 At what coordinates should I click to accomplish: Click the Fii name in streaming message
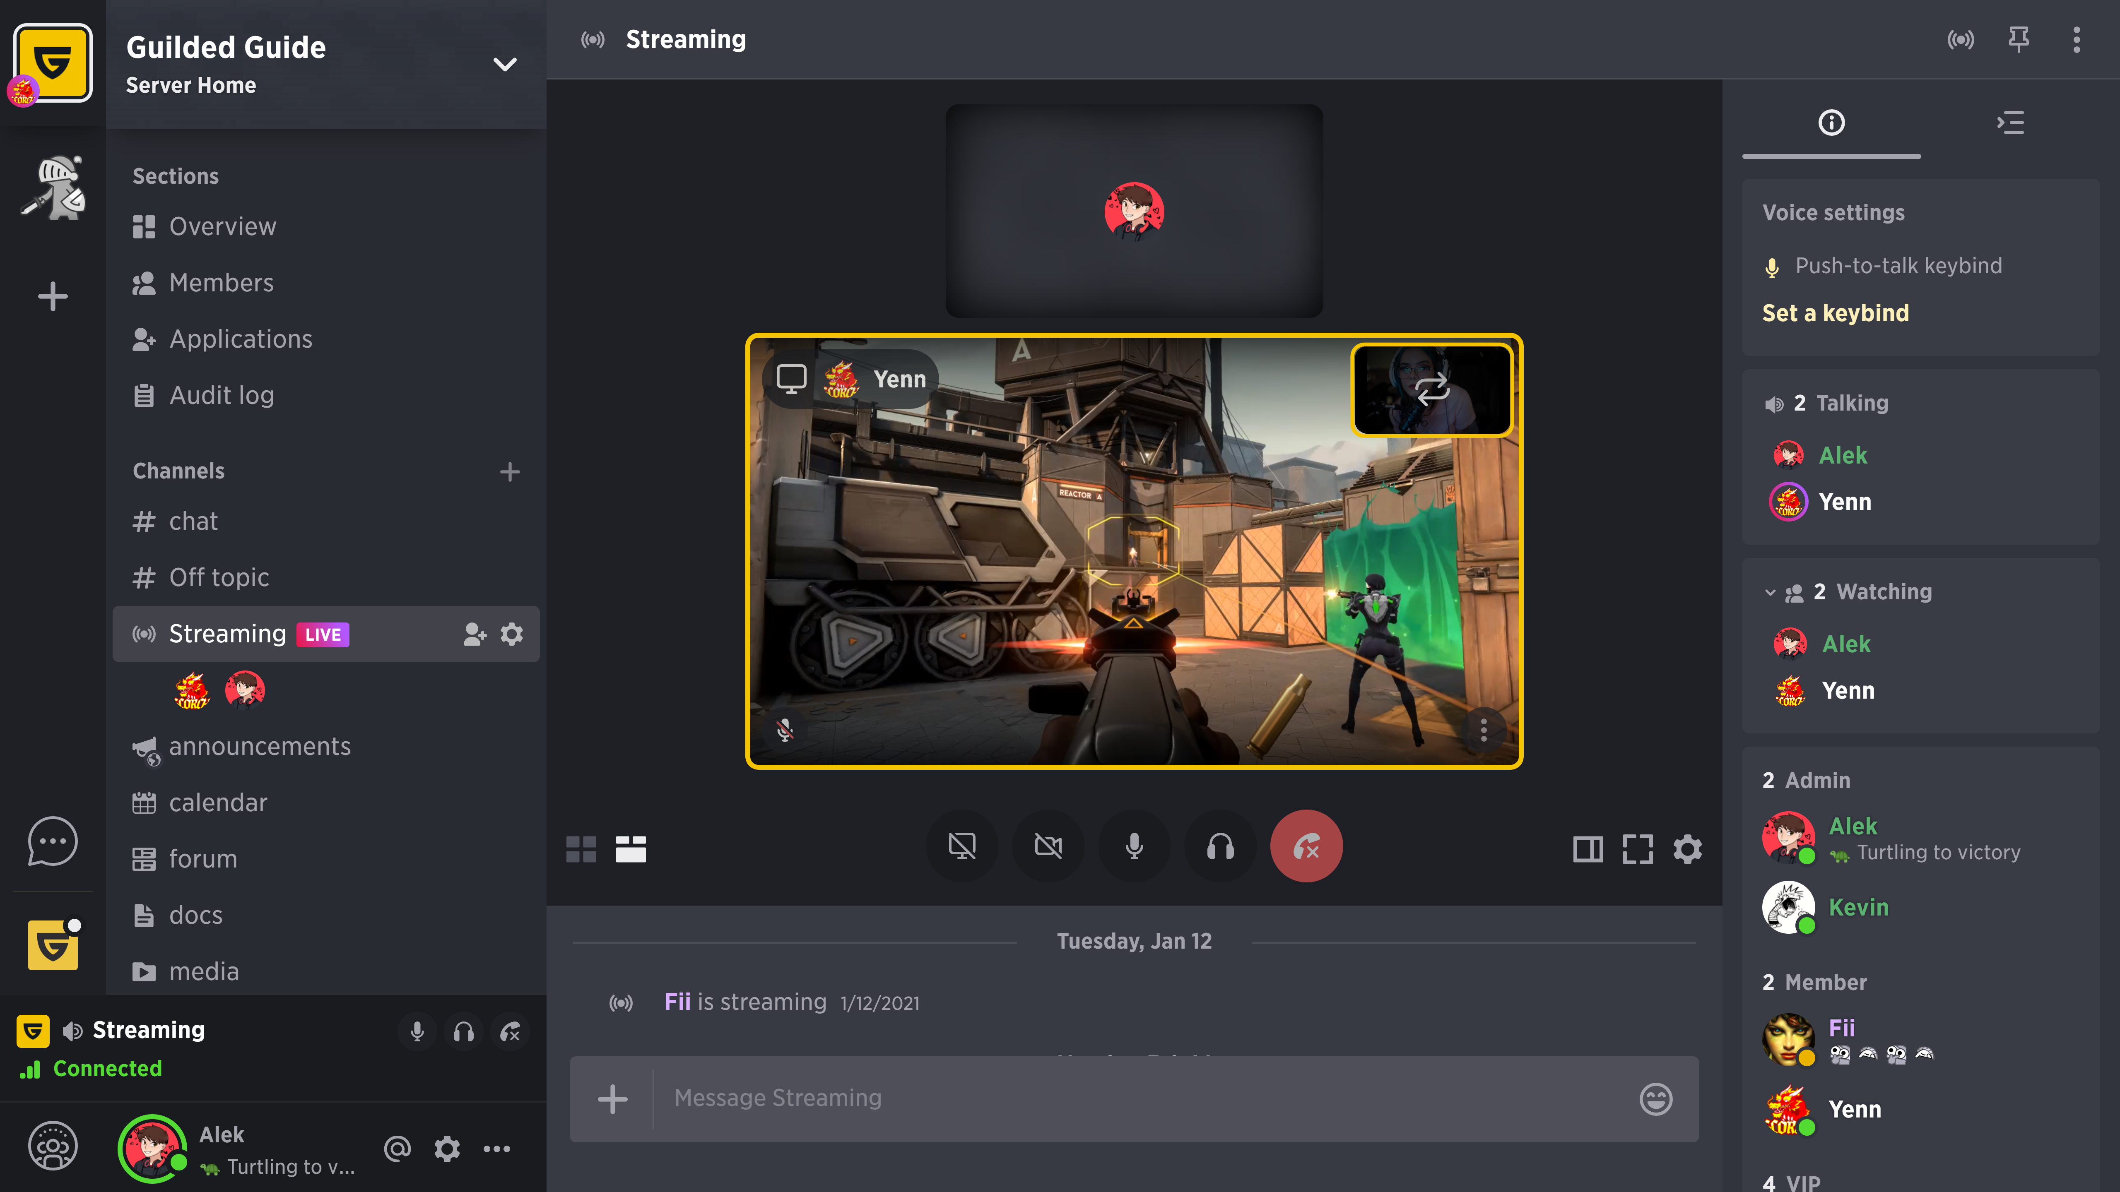coord(677,1002)
